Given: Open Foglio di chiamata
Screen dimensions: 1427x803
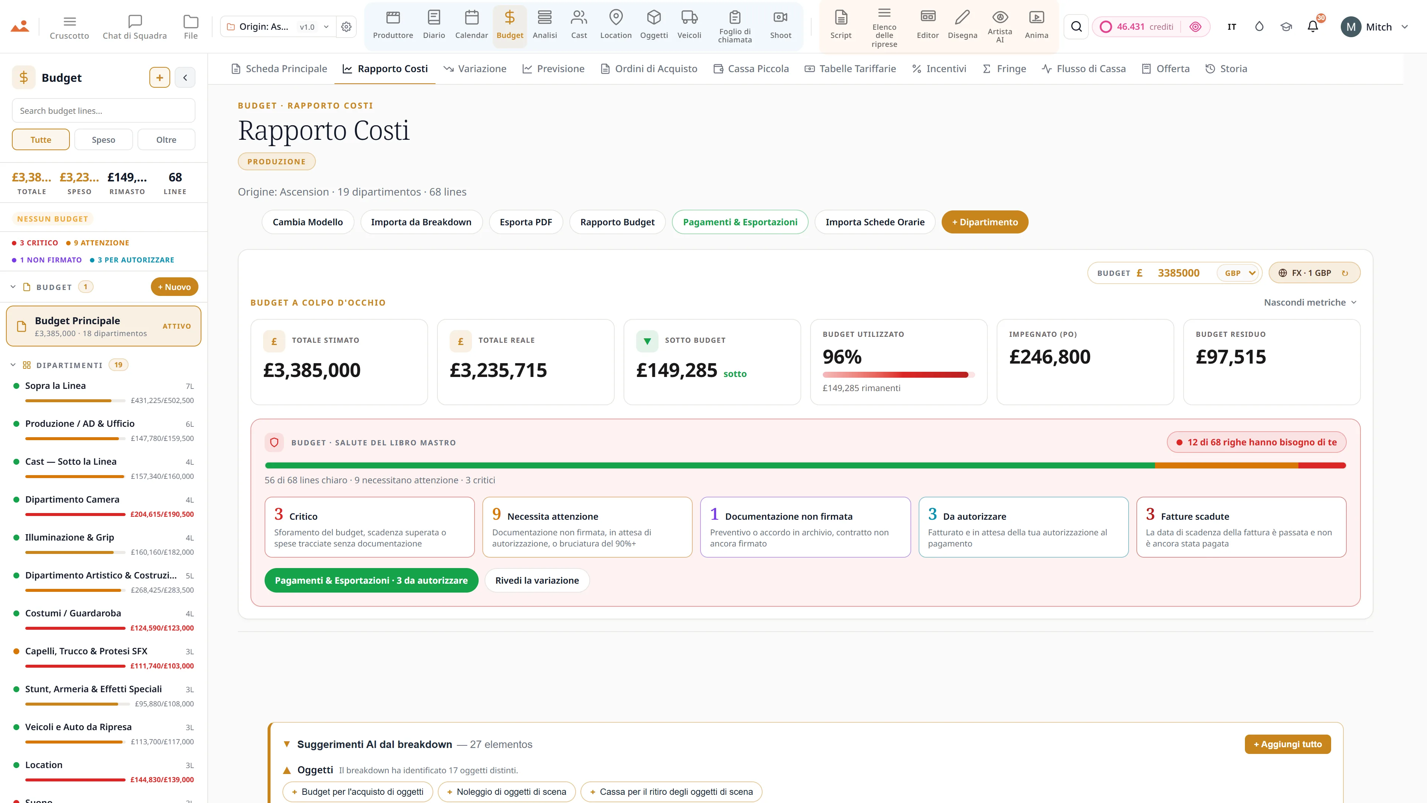Looking at the screenshot, I should (x=735, y=27).
